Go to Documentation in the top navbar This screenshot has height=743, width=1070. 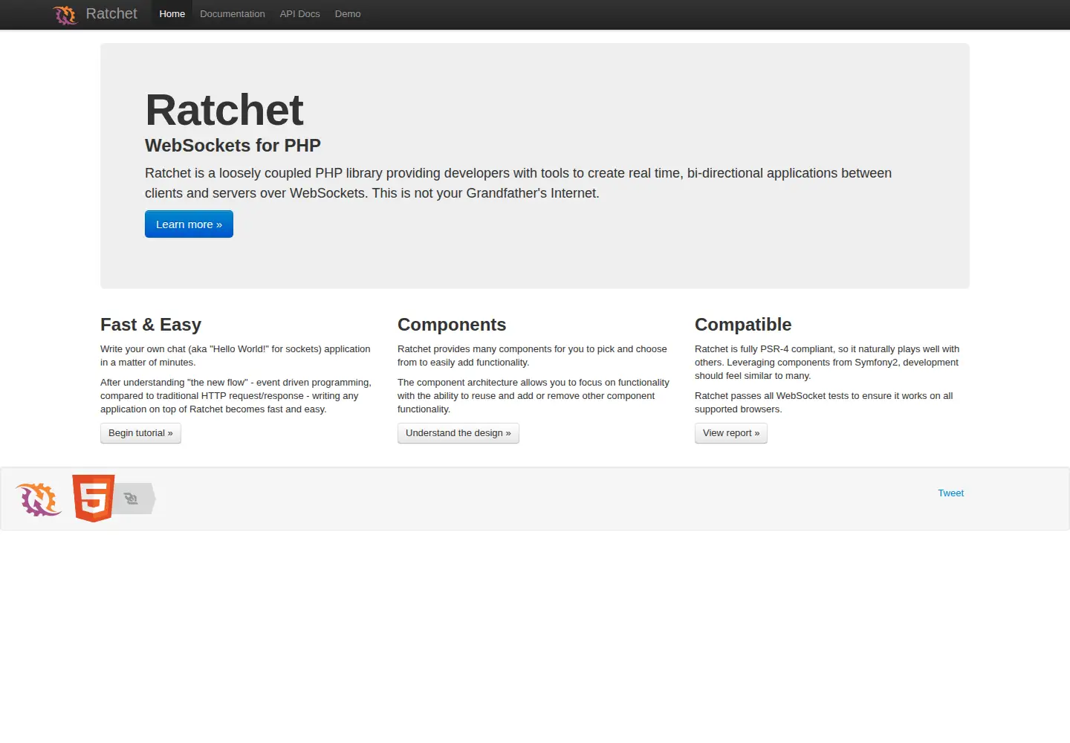(x=233, y=14)
